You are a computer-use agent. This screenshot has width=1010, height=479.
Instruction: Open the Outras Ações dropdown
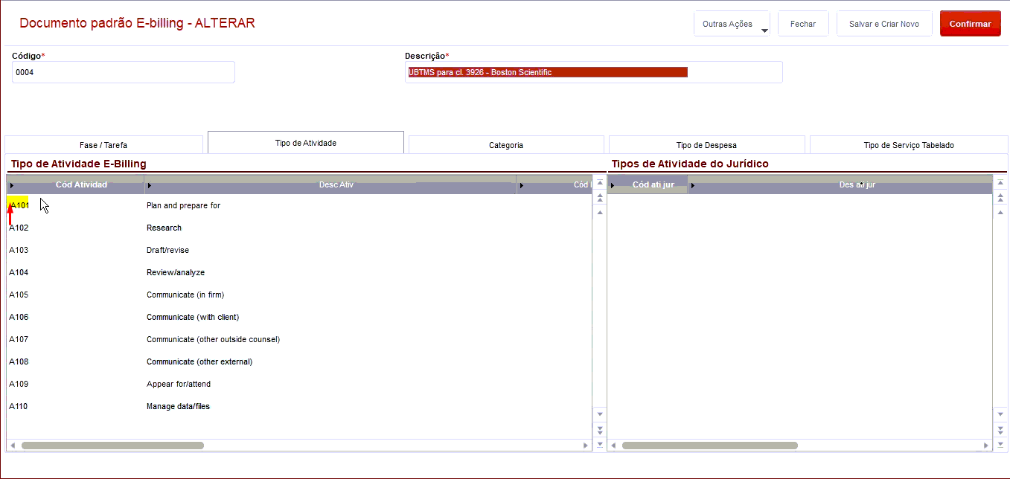pos(731,24)
